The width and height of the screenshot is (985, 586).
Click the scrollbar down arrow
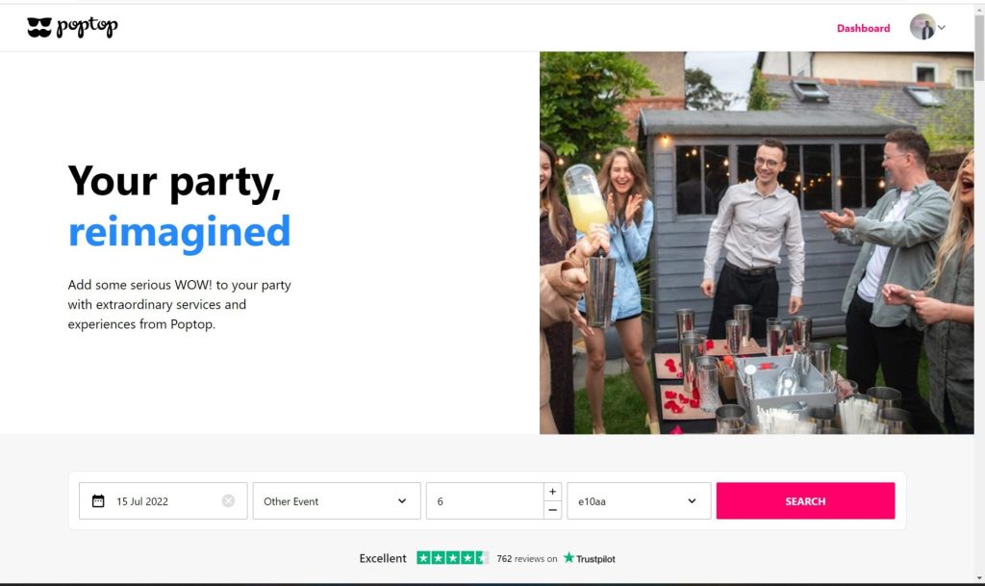pyautogui.click(x=979, y=578)
